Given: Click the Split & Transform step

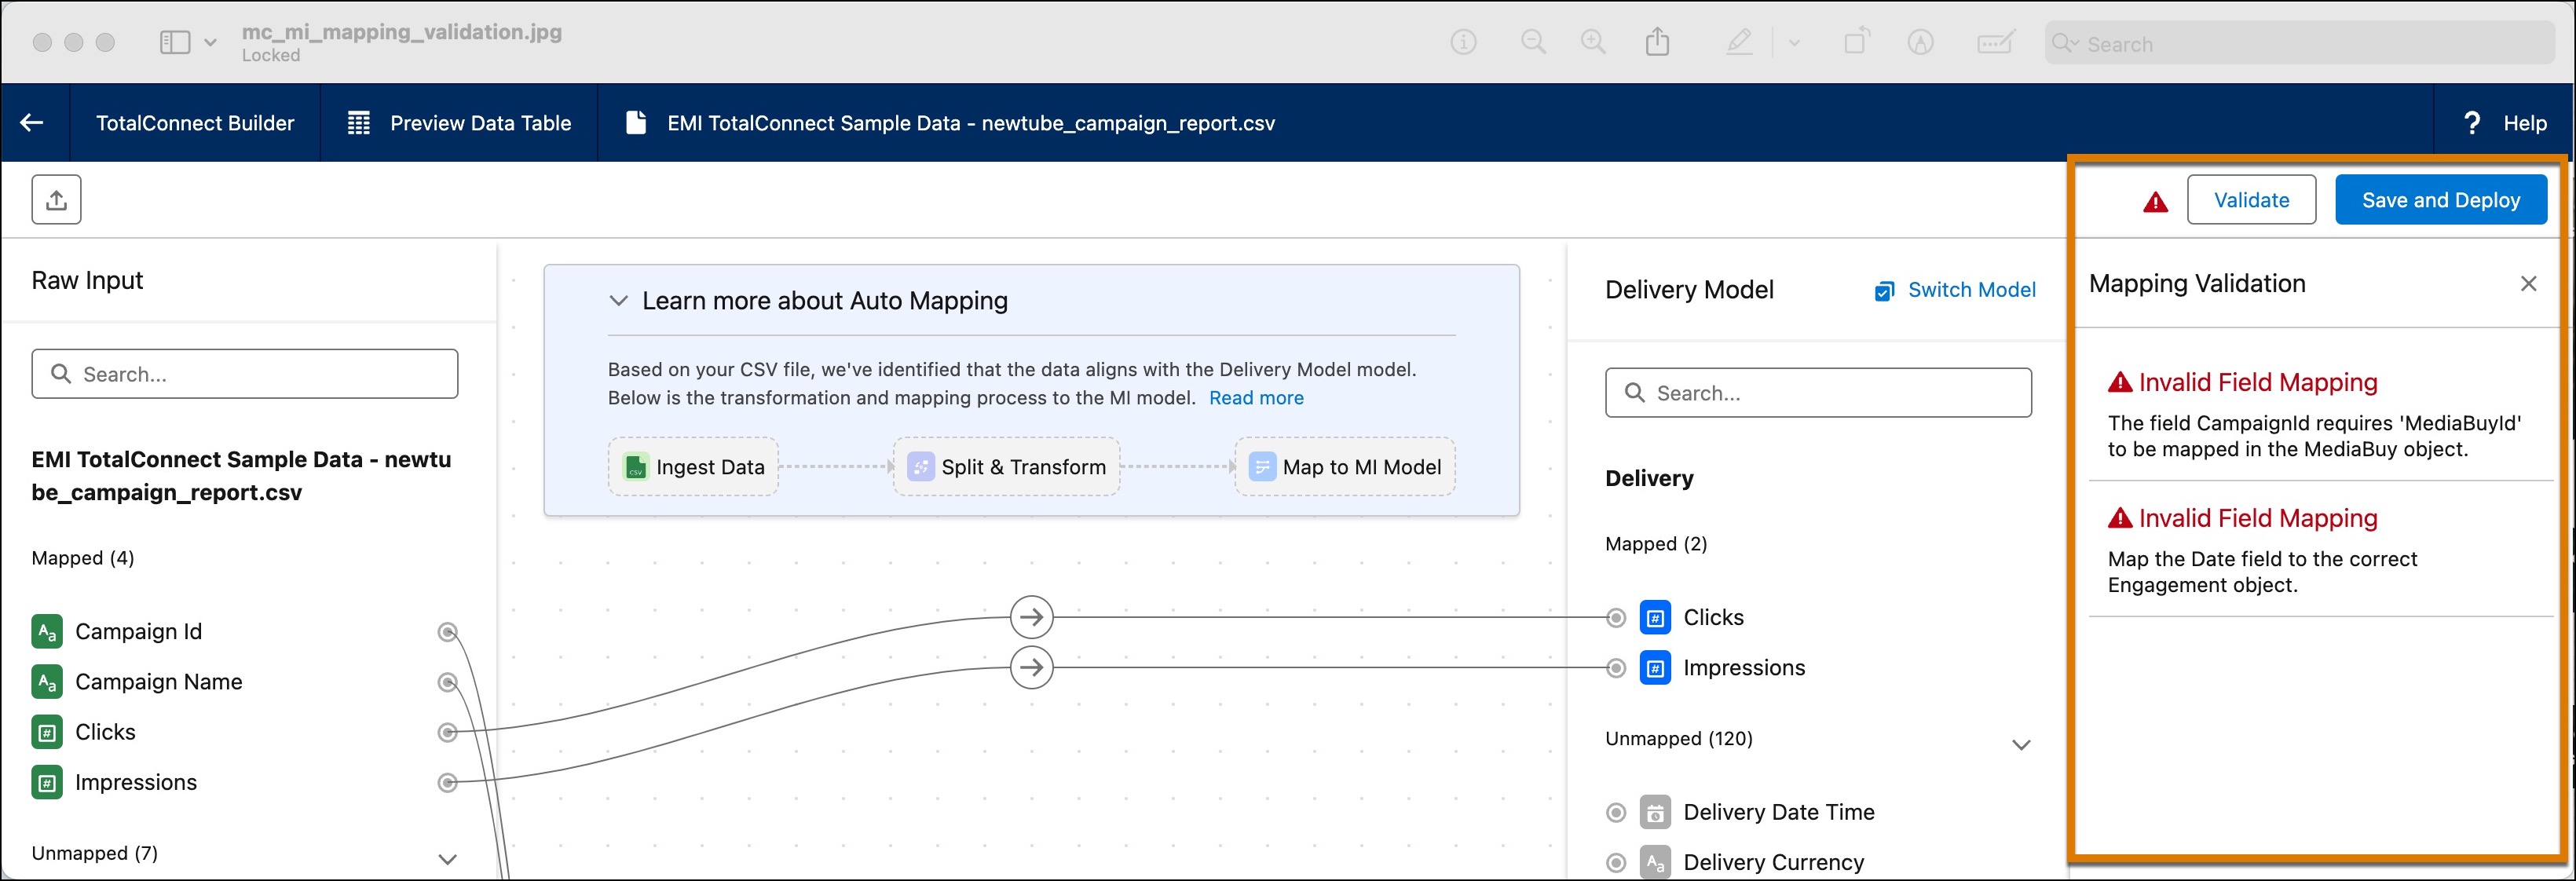Looking at the screenshot, I should pos(1006,467).
